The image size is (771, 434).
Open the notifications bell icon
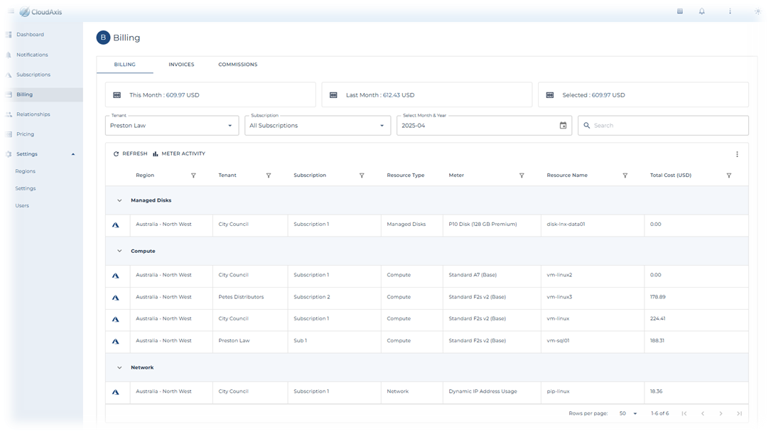701,11
